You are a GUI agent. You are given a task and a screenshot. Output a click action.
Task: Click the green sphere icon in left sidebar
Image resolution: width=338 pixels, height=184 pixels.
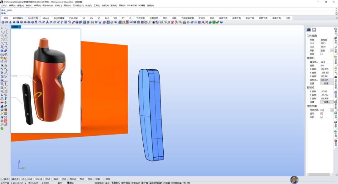click(x=2, y=129)
